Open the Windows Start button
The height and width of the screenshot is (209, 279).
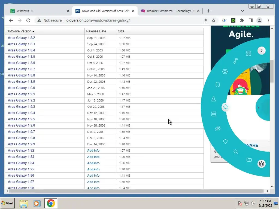(x=7, y=203)
